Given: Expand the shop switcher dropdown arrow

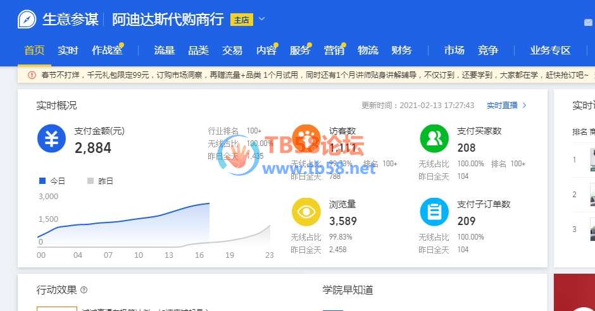Looking at the screenshot, I should [x=262, y=19].
